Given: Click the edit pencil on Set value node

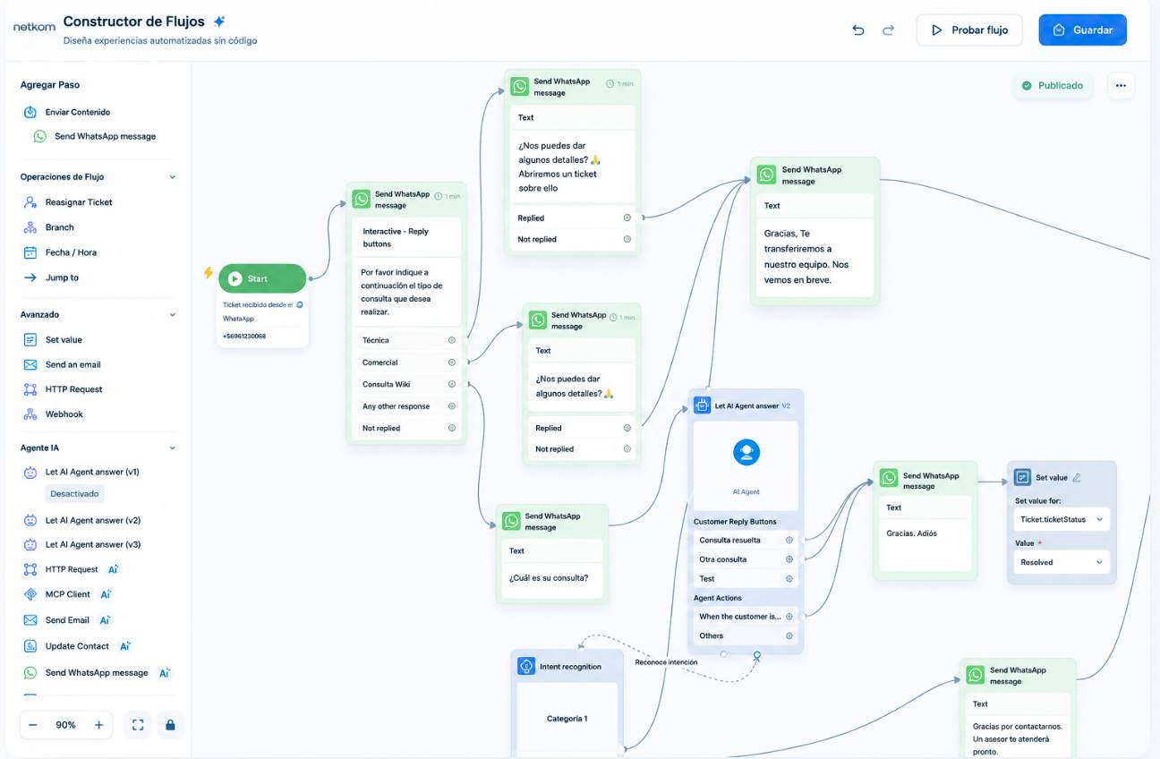Looking at the screenshot, I should [1077, 478].
